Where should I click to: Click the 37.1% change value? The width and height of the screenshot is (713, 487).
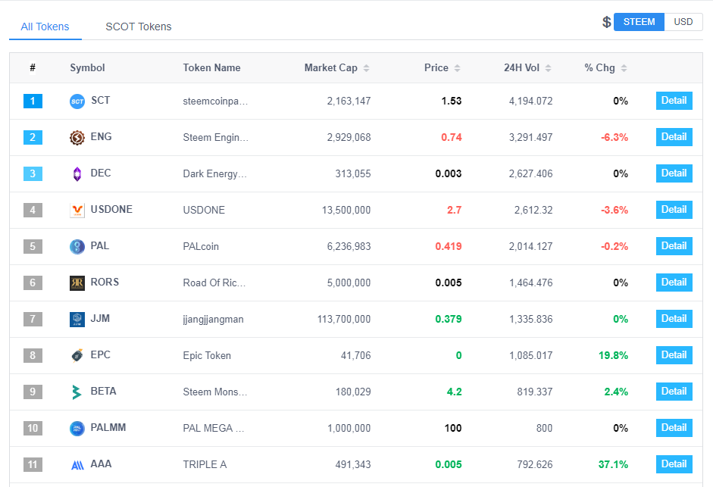(614, 465)
